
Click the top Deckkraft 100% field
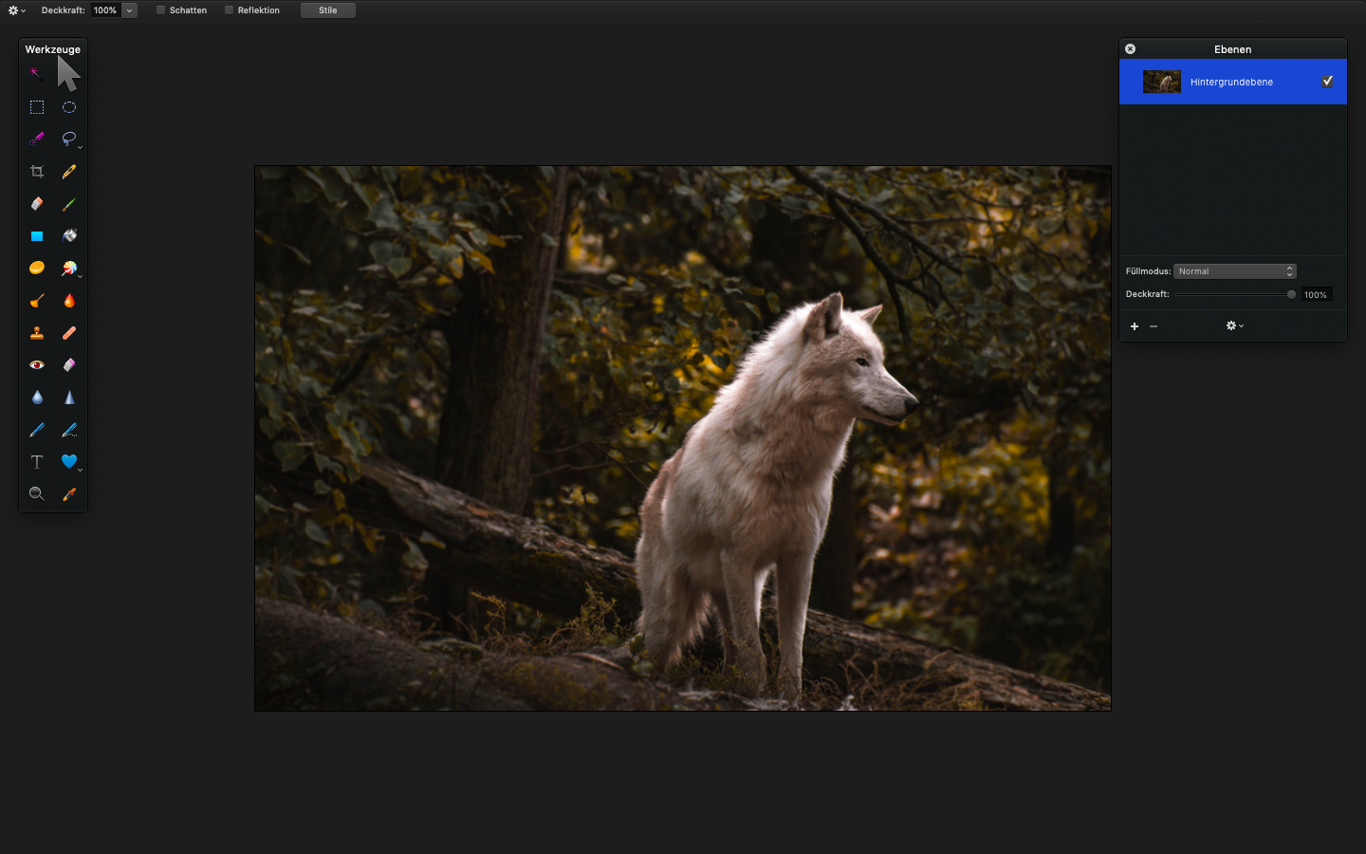(x=105, y=10)
